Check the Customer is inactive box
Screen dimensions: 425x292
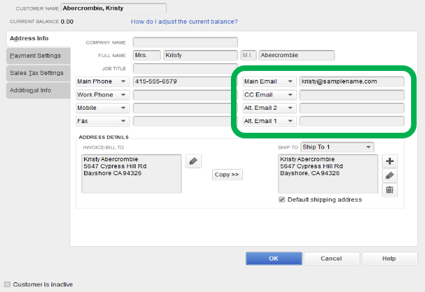coord(8,284)
